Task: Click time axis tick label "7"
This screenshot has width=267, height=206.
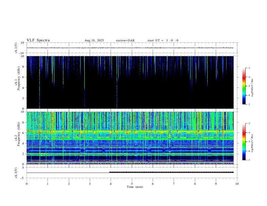Action: click(174, 184)
